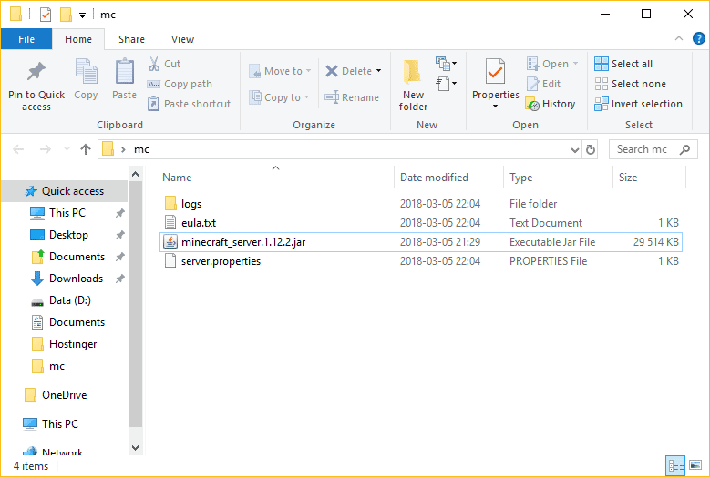
Task: Open Downloads in the navigation pane
Action: click(65, 279)
